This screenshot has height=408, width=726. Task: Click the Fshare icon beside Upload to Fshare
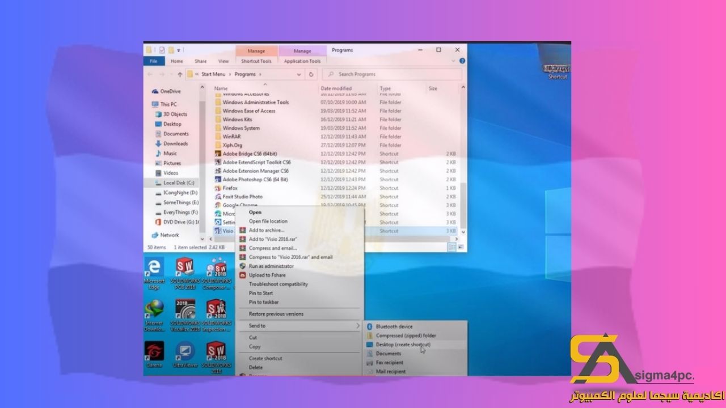pos(242,275)
